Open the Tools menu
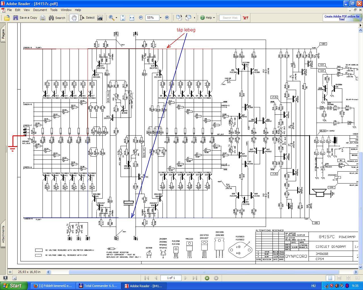 click(54, 10)
